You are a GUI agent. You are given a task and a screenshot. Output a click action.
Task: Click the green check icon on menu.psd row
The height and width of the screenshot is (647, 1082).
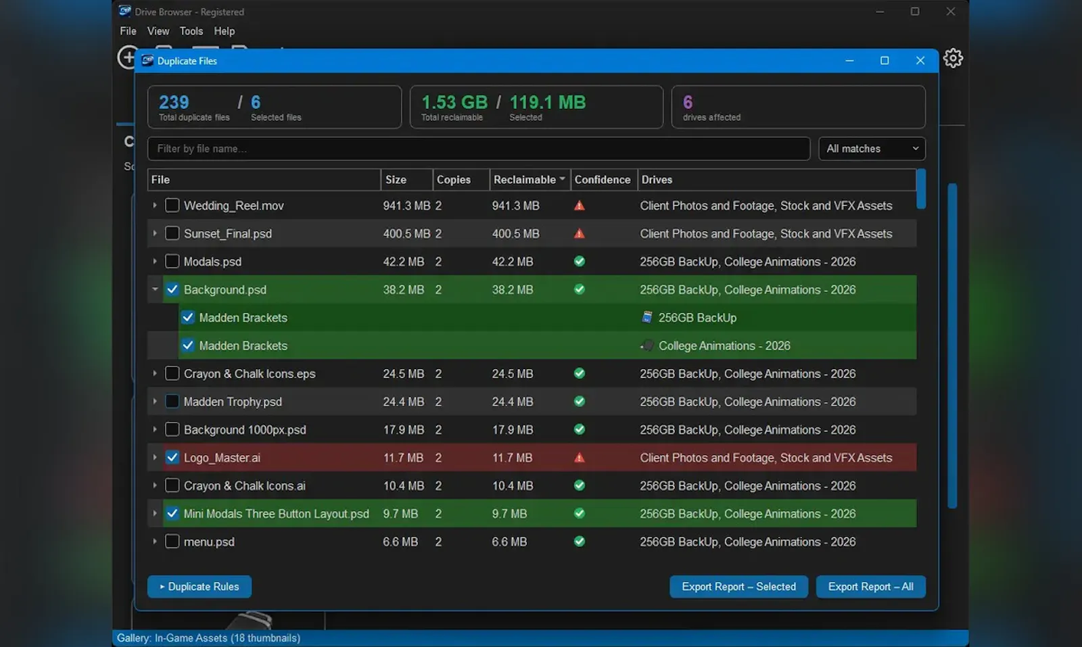tap(580, 542)
